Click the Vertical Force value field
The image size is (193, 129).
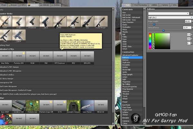tap(187, 28)
